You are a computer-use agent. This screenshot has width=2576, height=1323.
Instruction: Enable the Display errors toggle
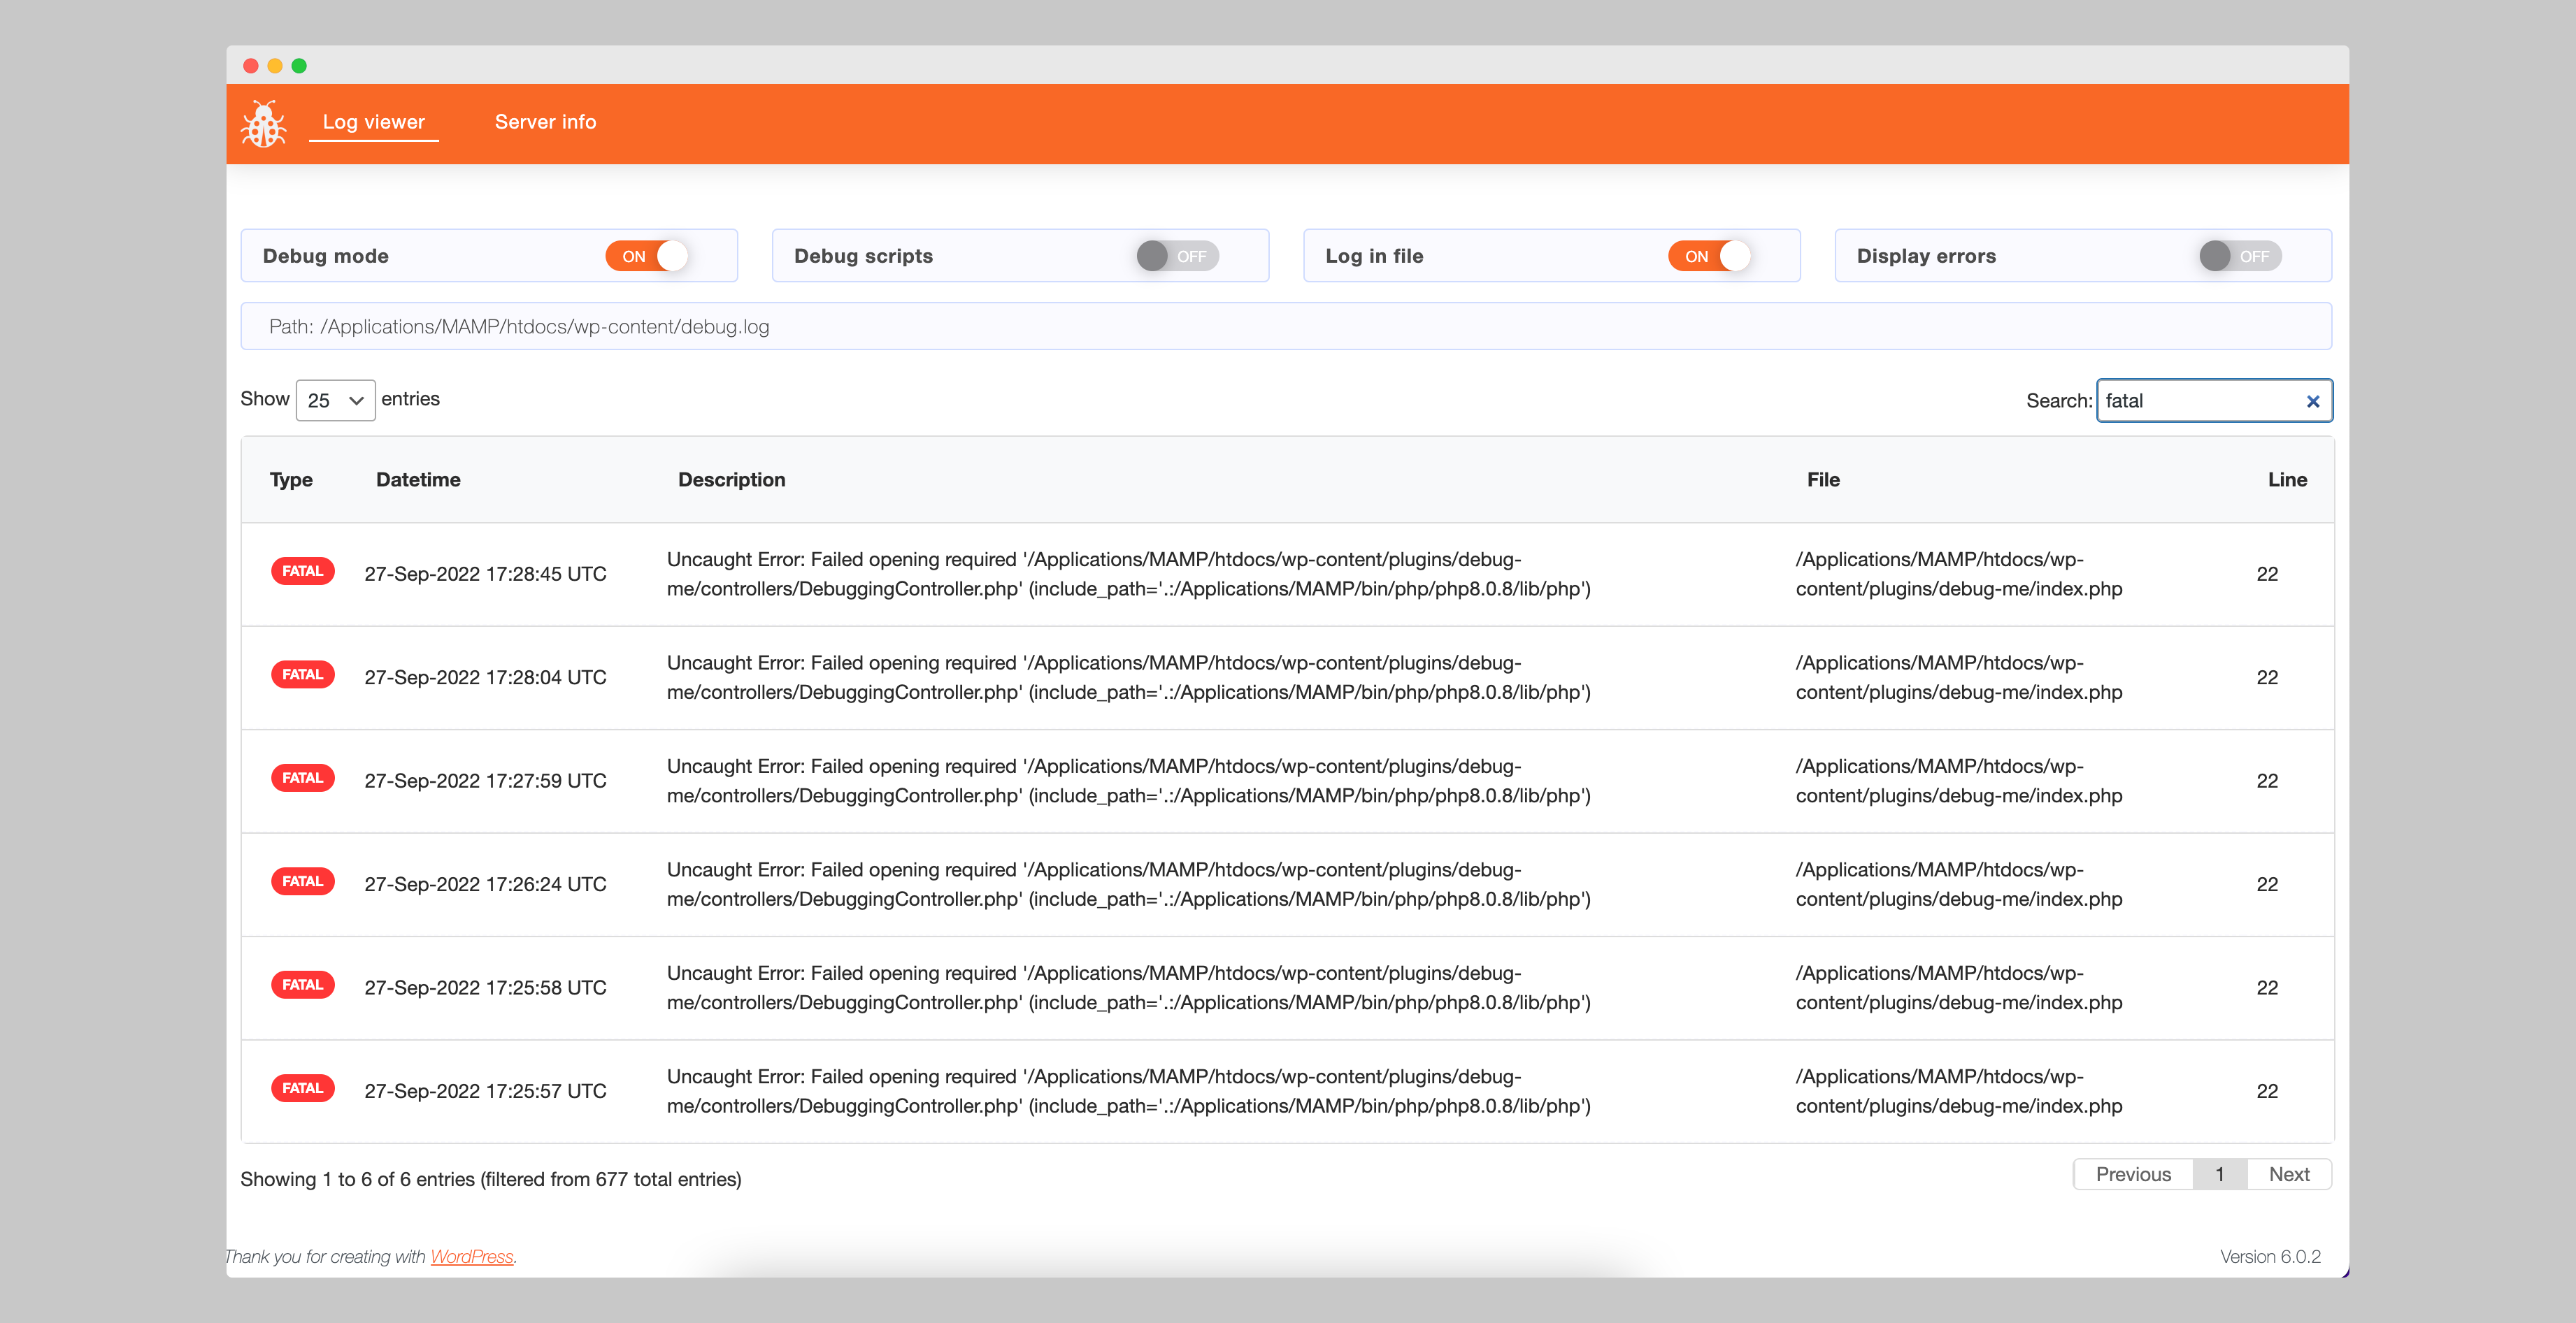[2240, 256]
